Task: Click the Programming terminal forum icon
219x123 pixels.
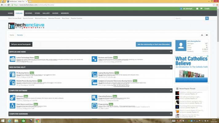Action: 94,106
